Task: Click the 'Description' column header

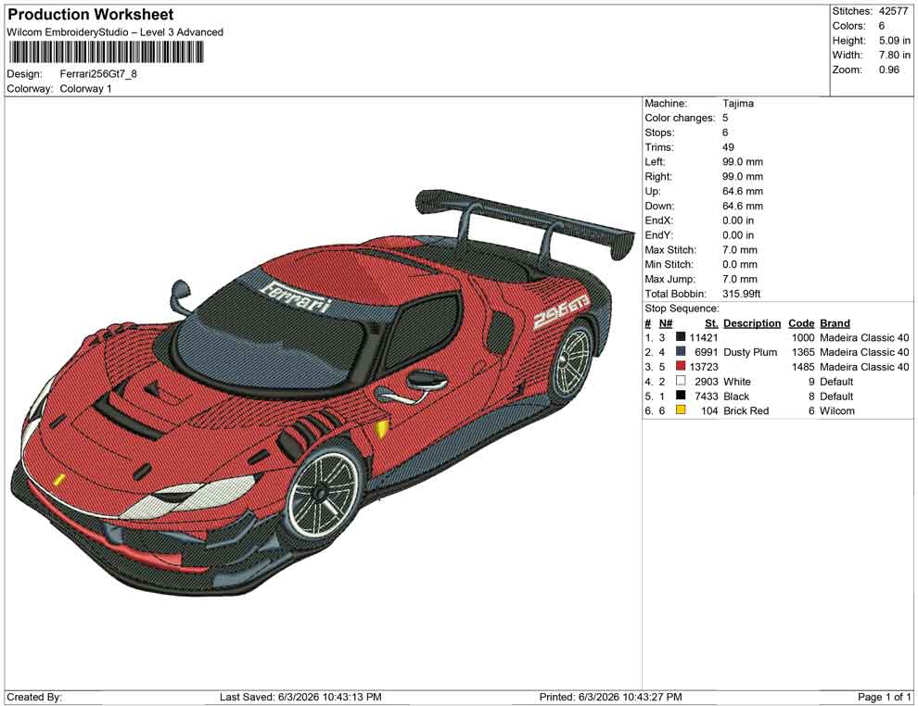Action: click(752, 322)
